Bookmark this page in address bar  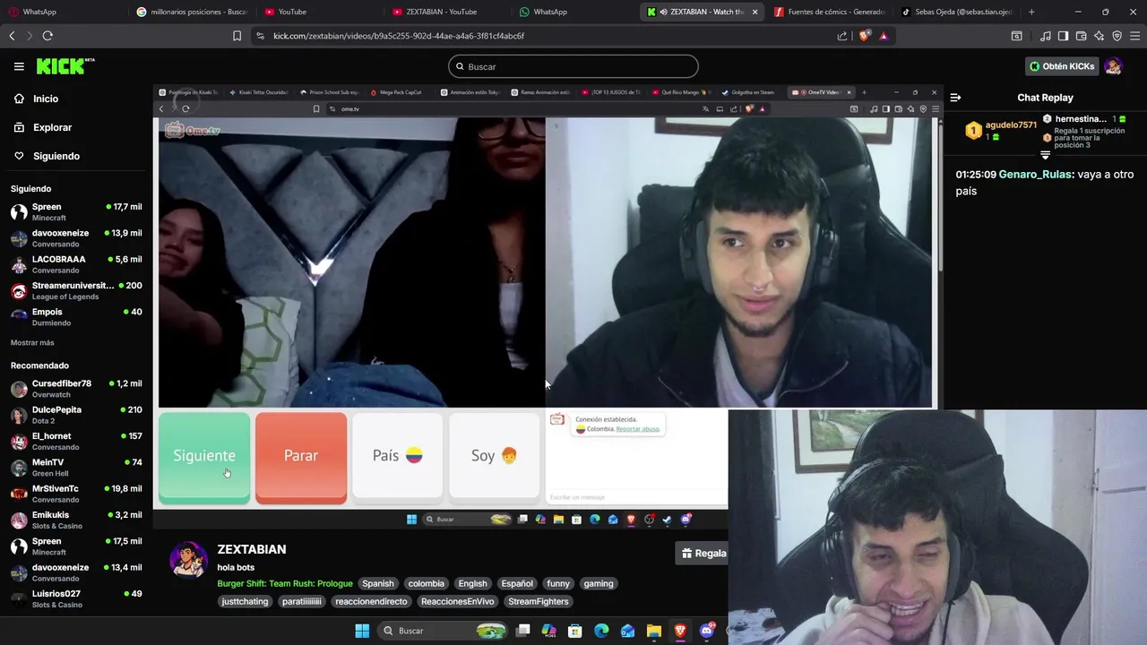pyautogui.click(x=237, y=36)
